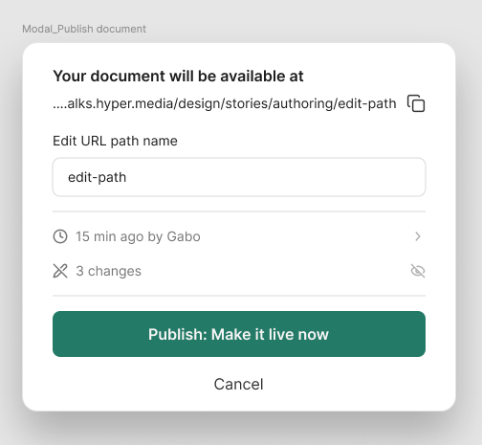The image size is (482, 445).
Task: Click the 'edit-path' text inside input
Action: click(x=98, y=177)
